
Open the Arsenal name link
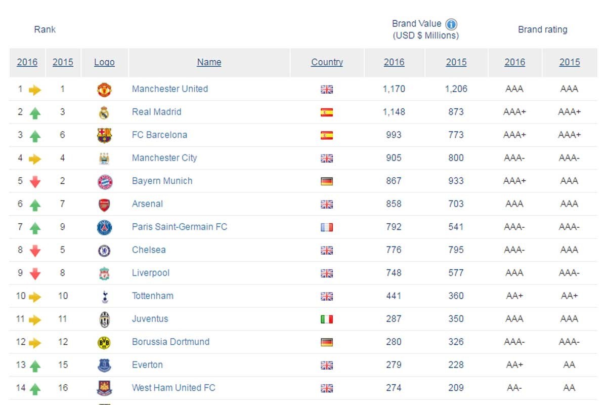click(147, 204)
